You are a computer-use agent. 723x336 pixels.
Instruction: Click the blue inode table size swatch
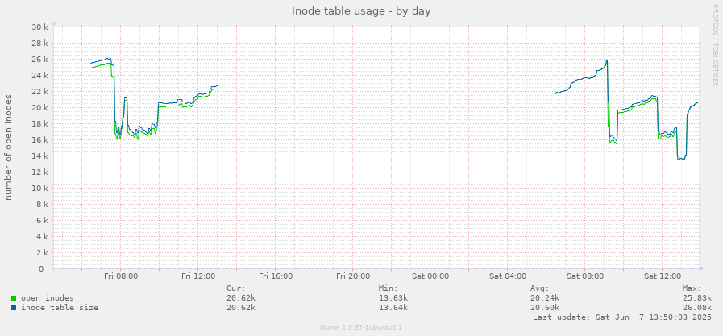(x=14, y=308)
